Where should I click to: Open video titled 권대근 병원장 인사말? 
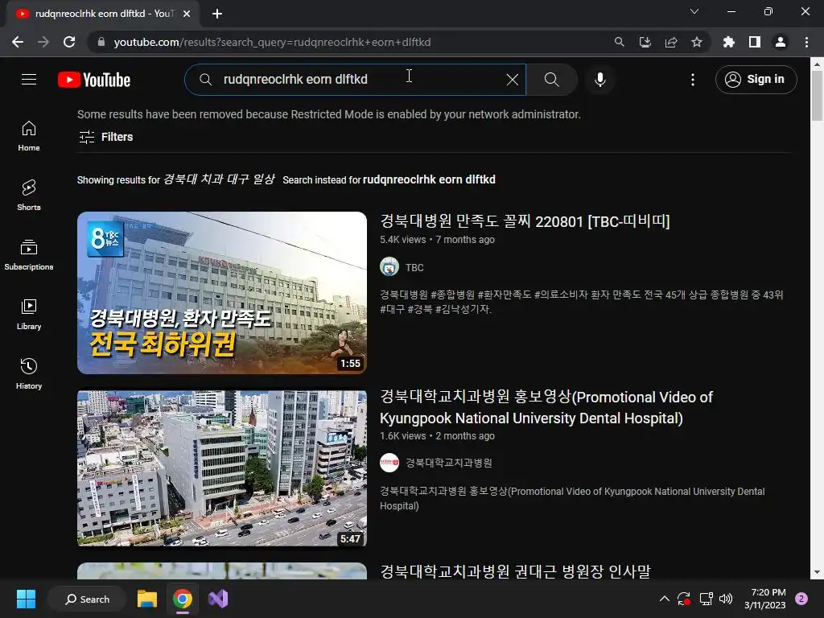click(515, 571)
